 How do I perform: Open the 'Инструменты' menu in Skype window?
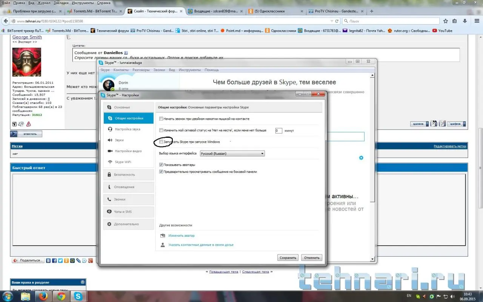190,70
